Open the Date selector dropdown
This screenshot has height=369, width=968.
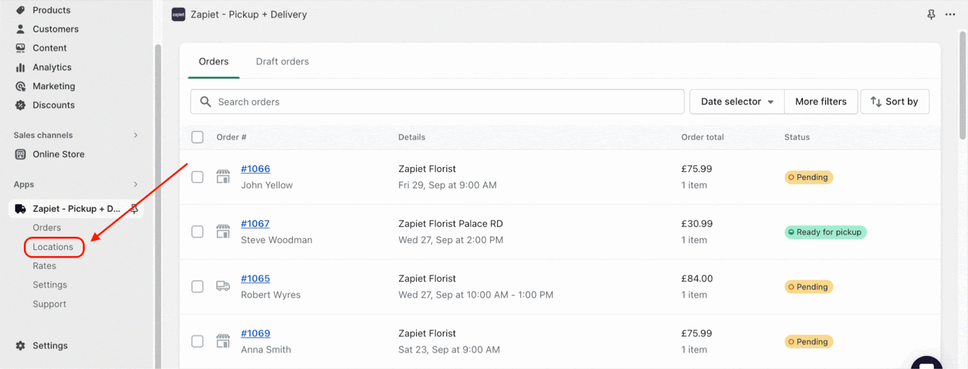pos(737,102)
